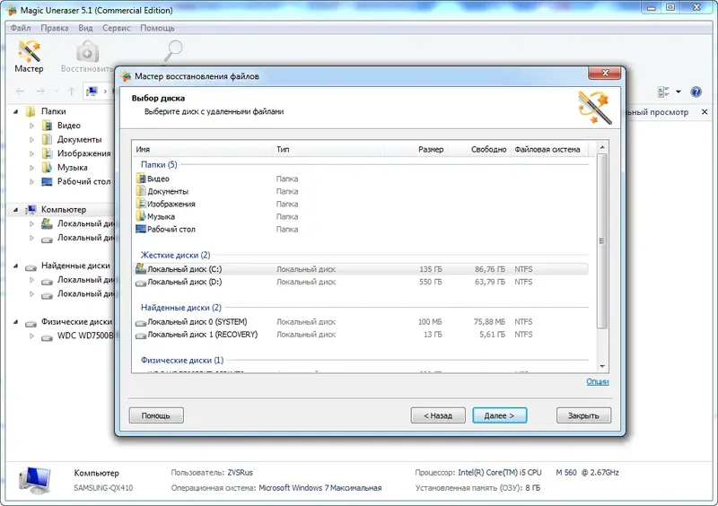Click the wizard list scrollbar thumb
Image resolution: width=718 pixels, height=506 pixels.
(602, 240)
